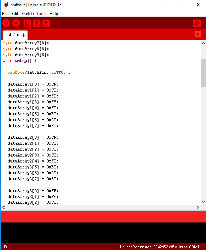Image resolution: width=206 pixels, height=250 pixels.
Task: Click line 'dataArray1[7] = 0x80;'
Action: click(33, 126)
